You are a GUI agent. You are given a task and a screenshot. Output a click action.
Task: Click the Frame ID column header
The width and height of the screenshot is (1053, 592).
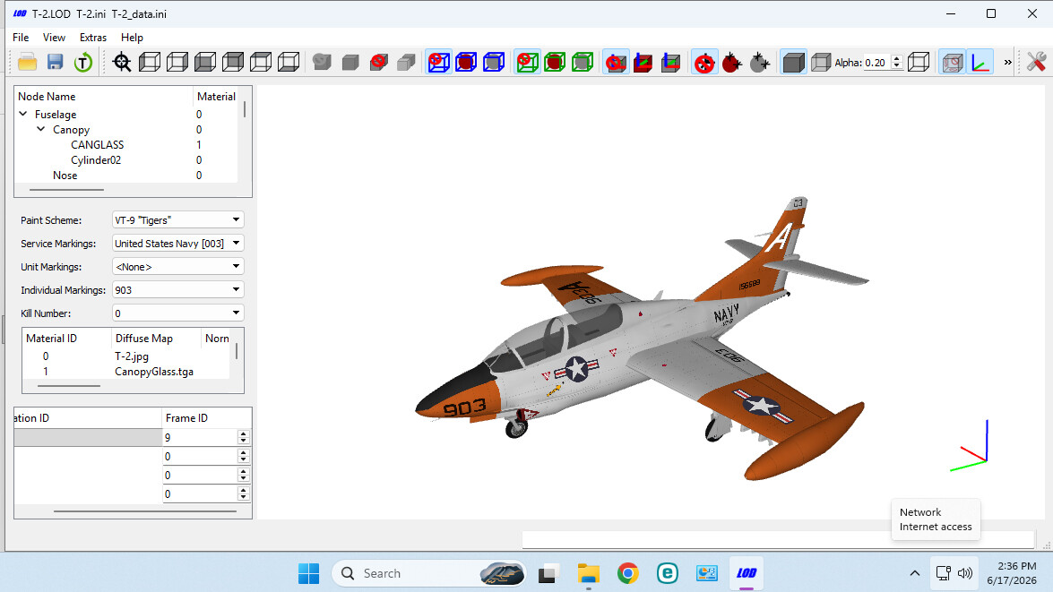click(x=207, y=417)
